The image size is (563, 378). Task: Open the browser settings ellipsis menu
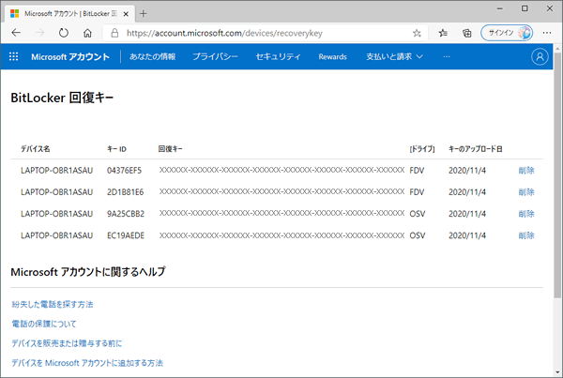tap(547, 33)
